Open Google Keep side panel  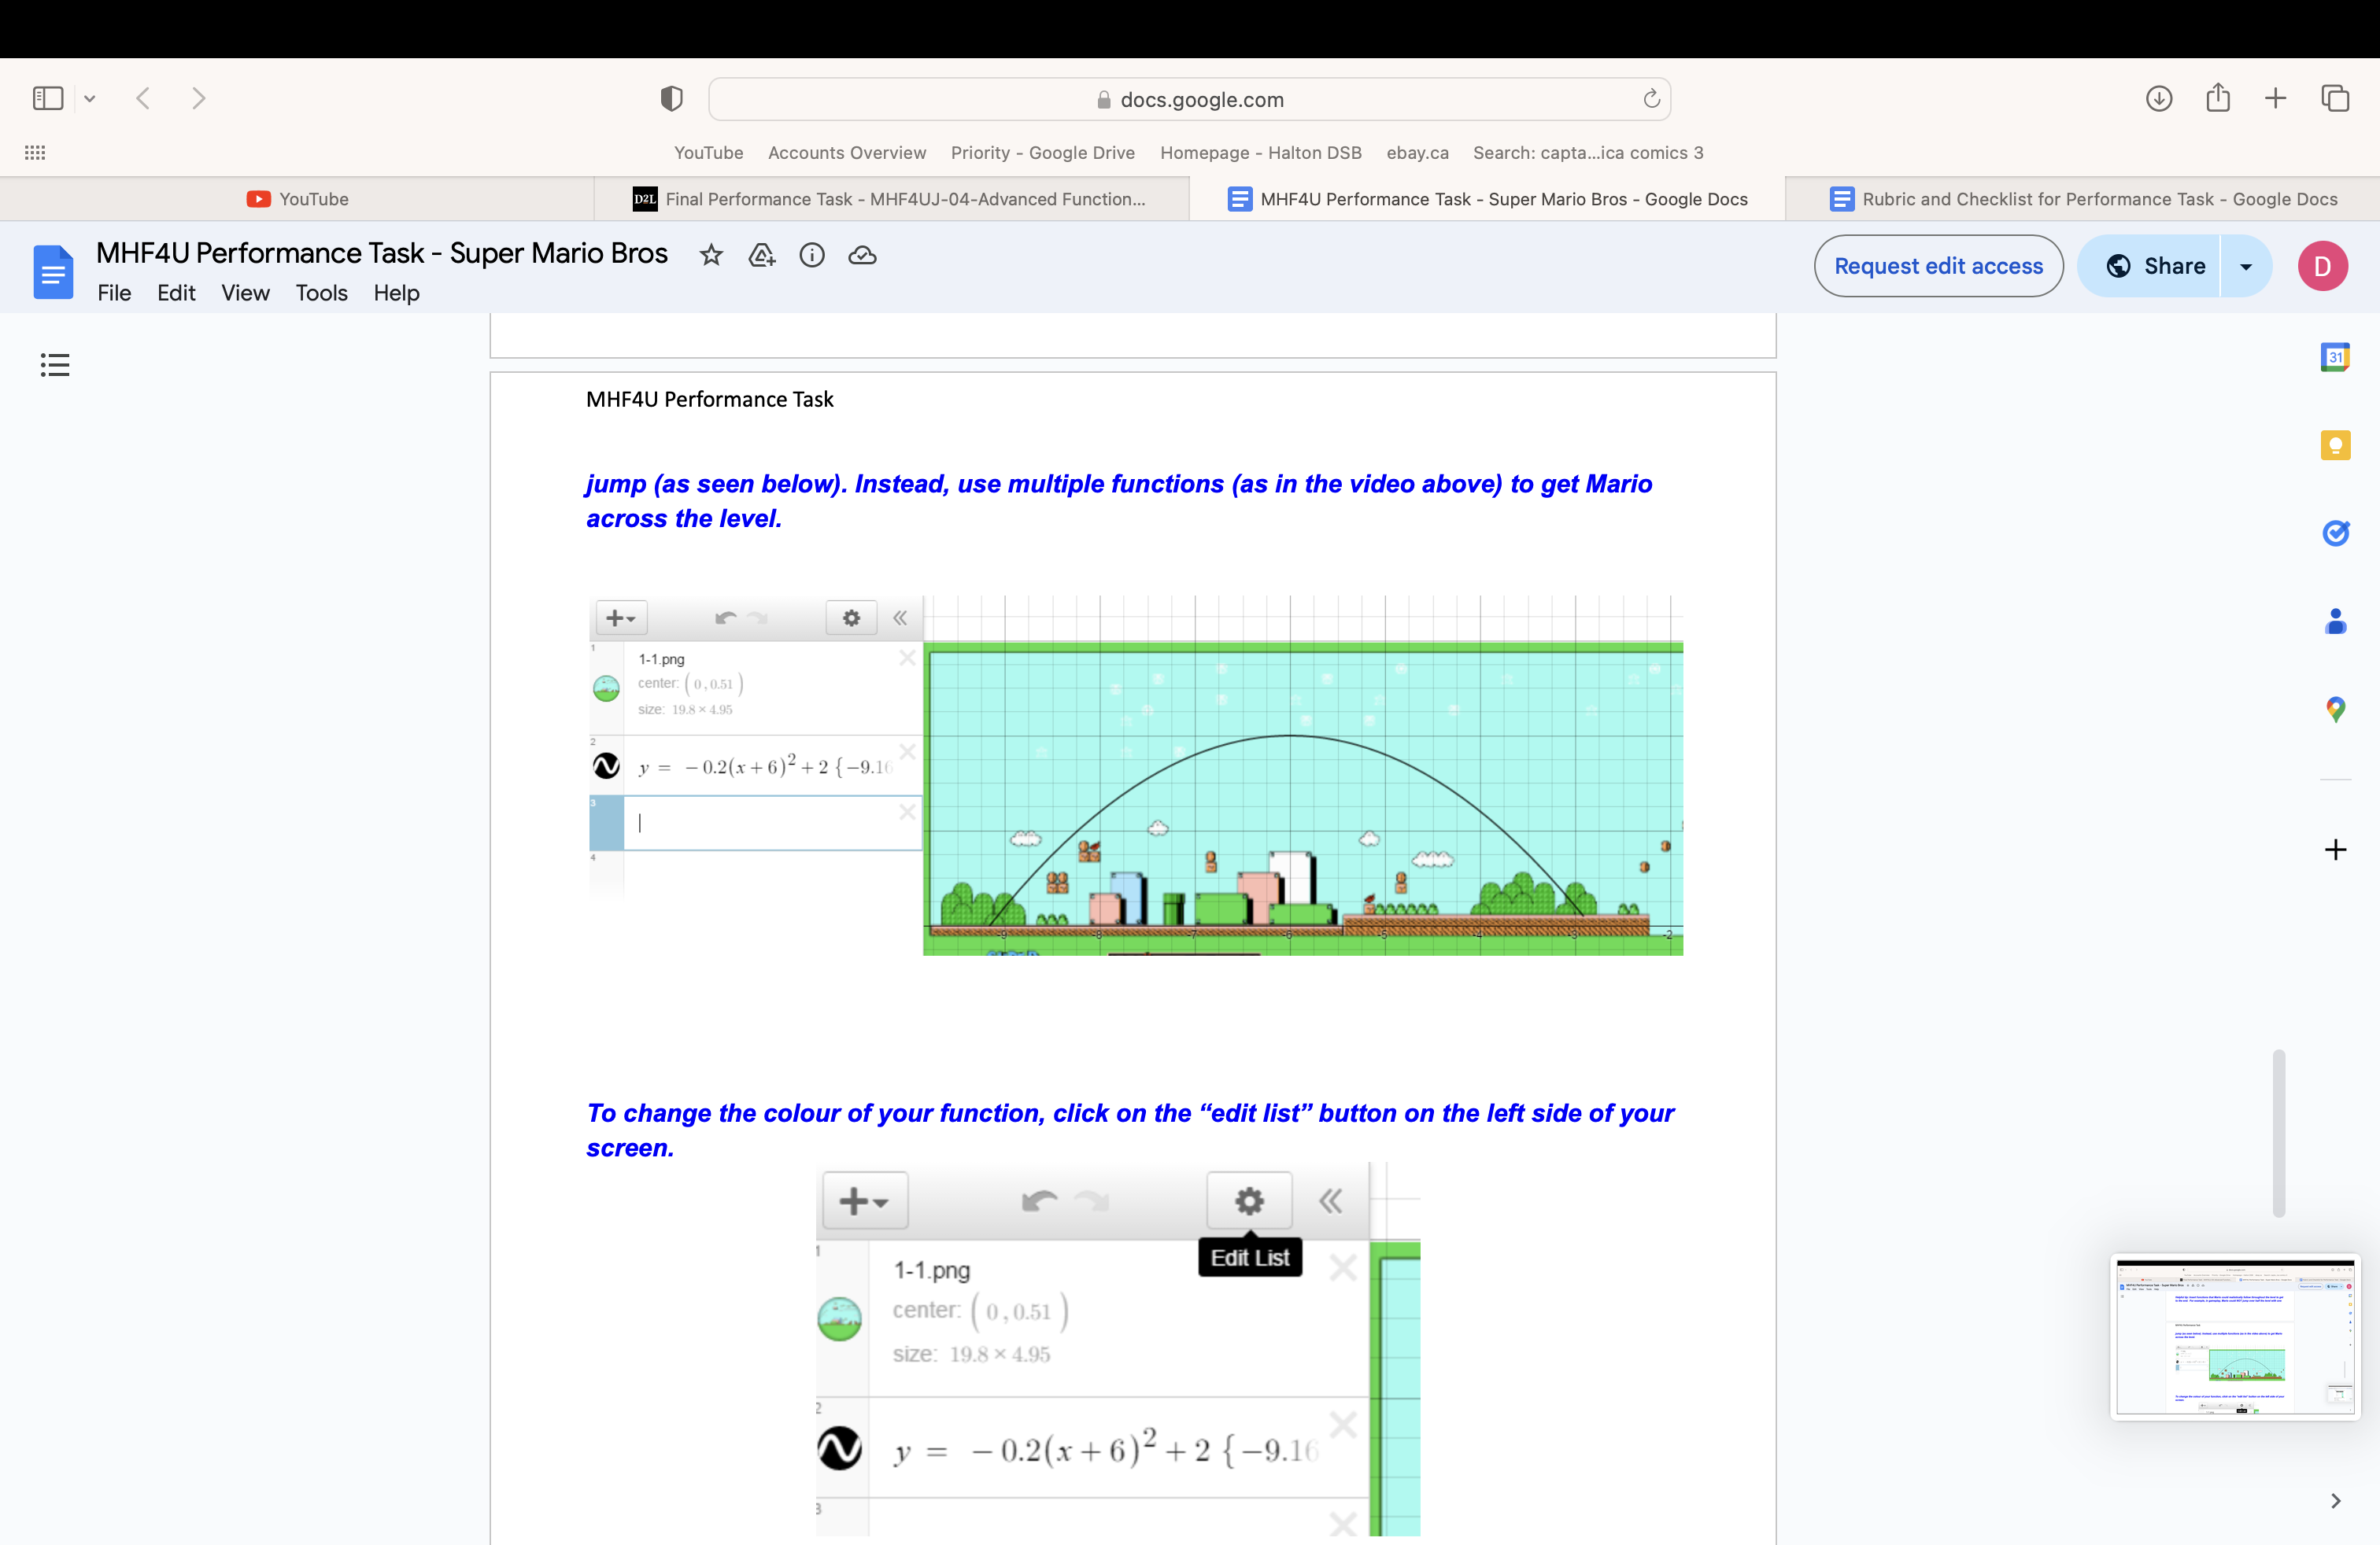click(2336, 446)
